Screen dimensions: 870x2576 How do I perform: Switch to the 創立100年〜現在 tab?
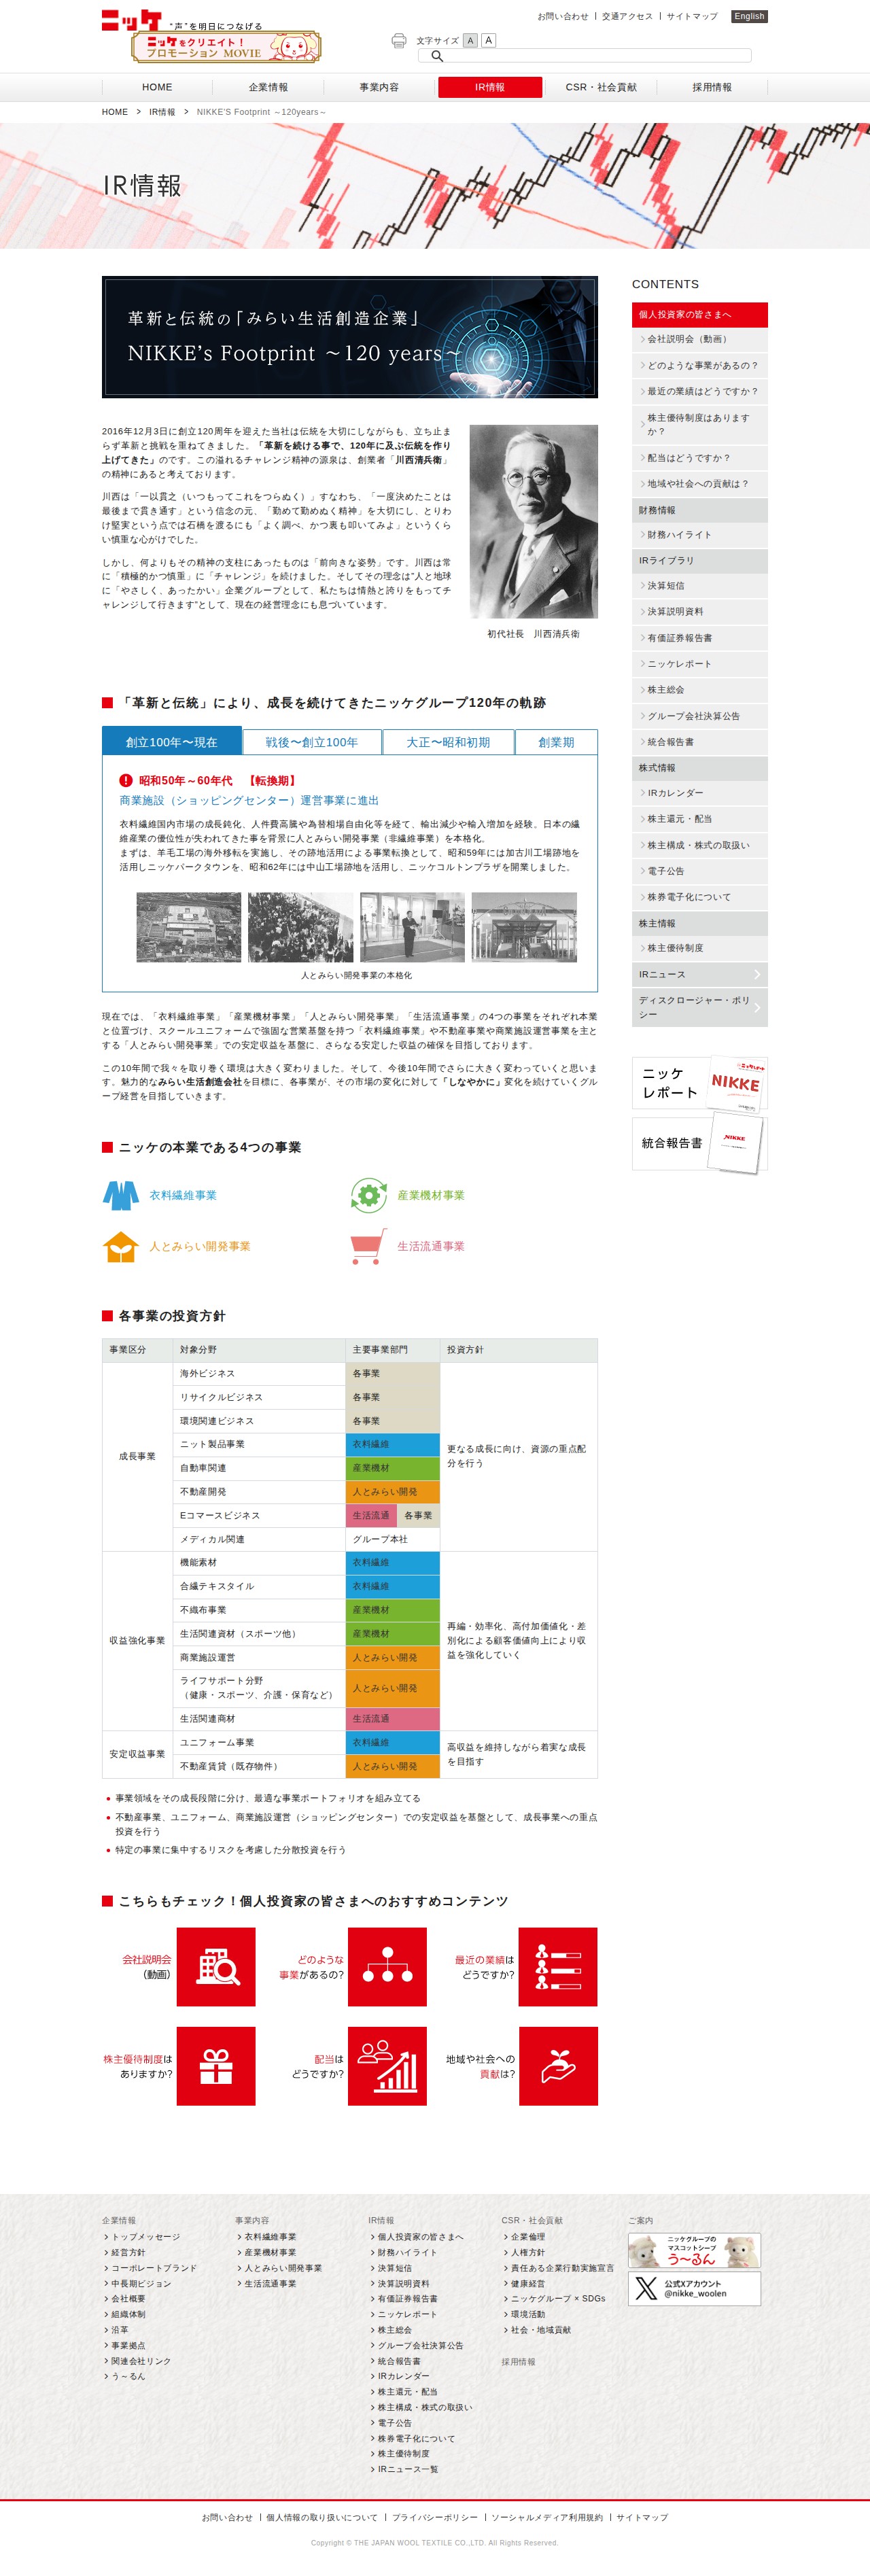171,742
